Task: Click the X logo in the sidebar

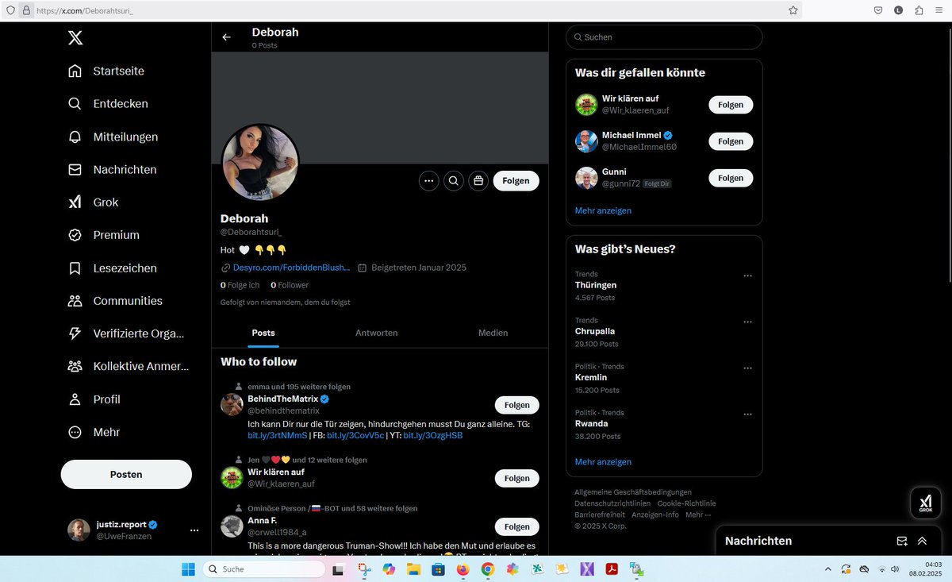Action: [x=75, y=37]
